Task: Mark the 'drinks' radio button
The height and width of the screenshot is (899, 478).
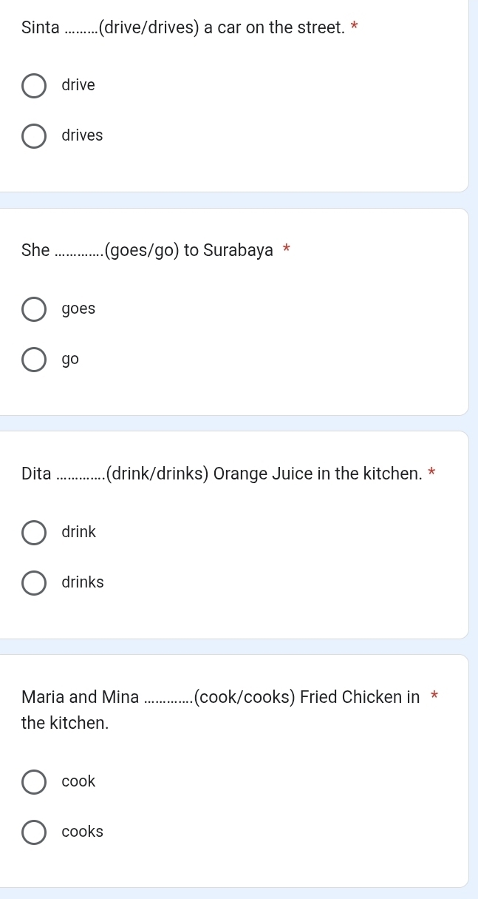Action: pos(34,582)
